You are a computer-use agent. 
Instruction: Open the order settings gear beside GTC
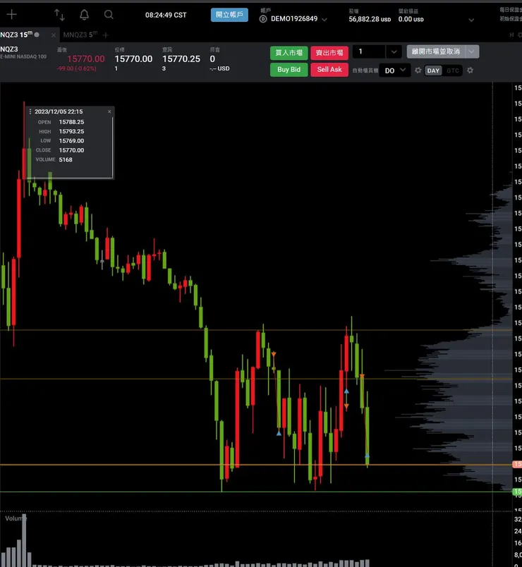click(x=470, y=70)
